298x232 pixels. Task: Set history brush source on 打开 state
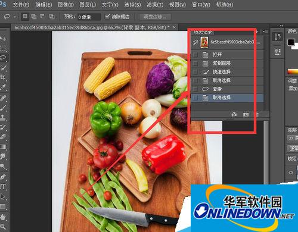coord(195,55)
